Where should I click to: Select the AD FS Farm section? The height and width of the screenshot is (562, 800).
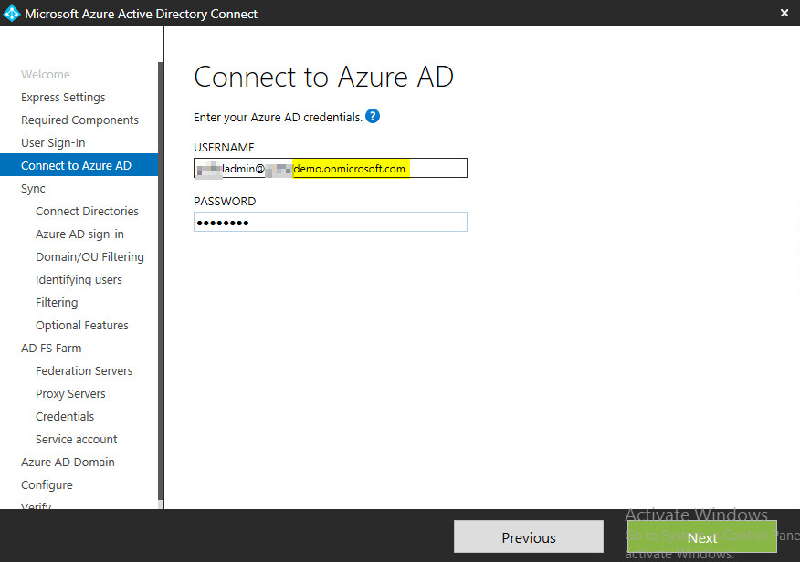[x=51, y=349]
